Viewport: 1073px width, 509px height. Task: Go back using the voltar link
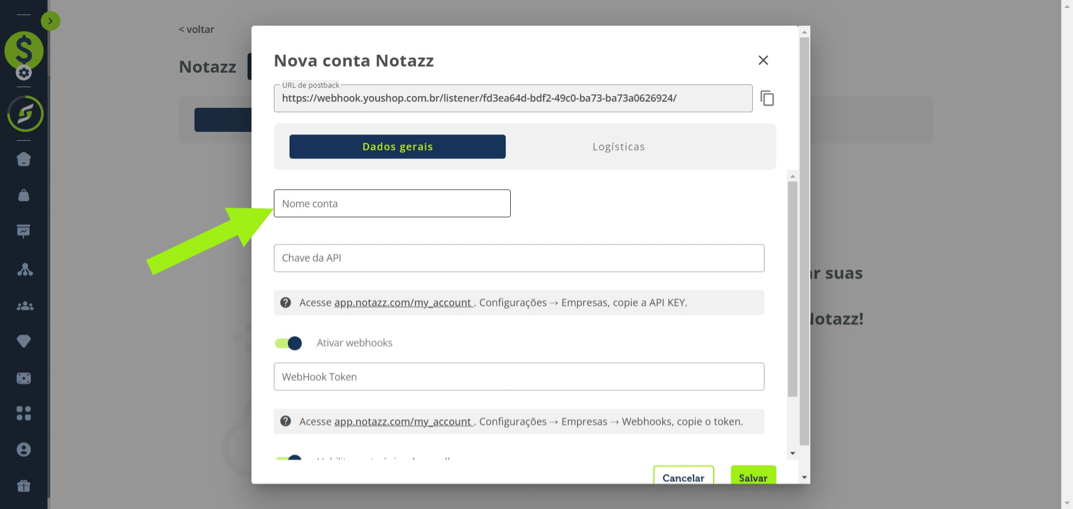tap(197, 30)
